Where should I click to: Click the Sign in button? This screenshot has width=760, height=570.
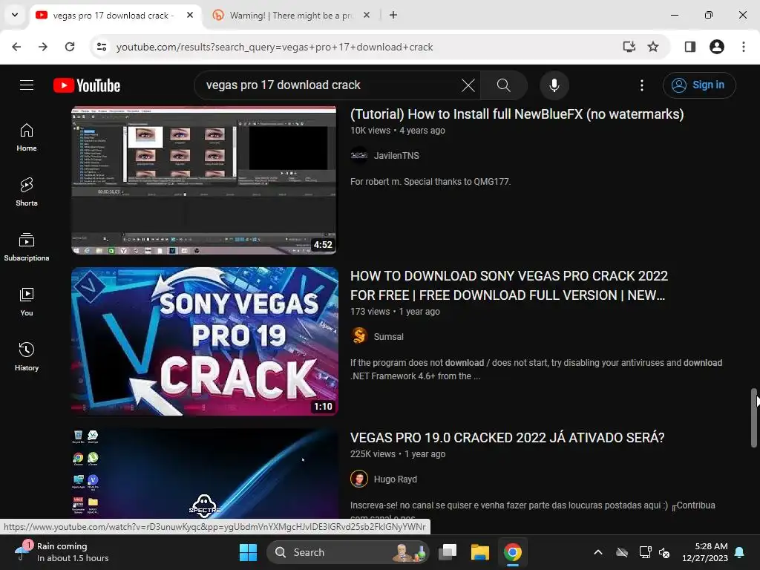pyautogui.click(x=699, y=85)
